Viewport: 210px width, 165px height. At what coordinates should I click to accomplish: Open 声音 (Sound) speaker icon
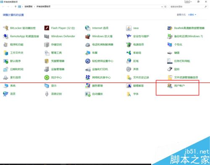(129, 69)
